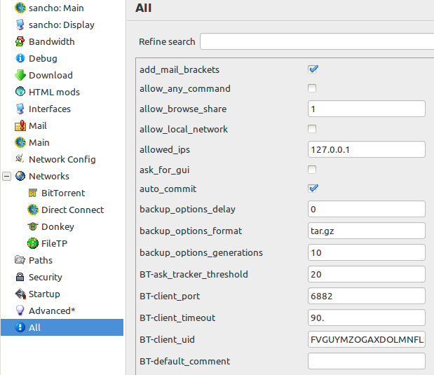Click the Mail icon in sidebar
This screenshot has height=375, width=434.
click(20, 125)
